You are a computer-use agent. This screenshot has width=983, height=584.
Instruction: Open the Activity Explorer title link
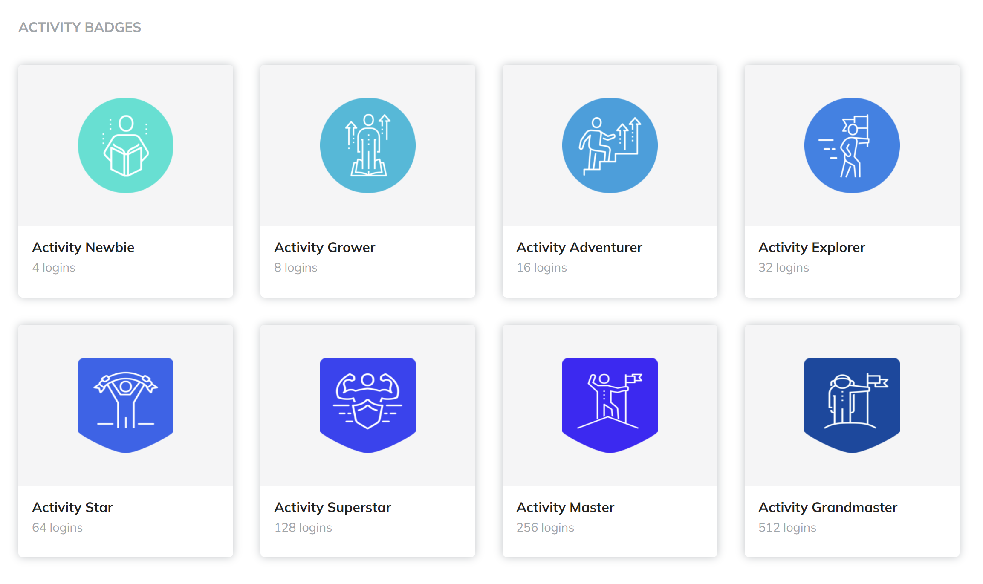[x=812, y=247]
